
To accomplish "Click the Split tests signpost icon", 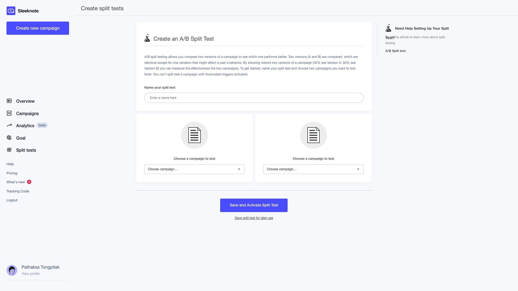I will pyautogui.click(x=9, y=150).
